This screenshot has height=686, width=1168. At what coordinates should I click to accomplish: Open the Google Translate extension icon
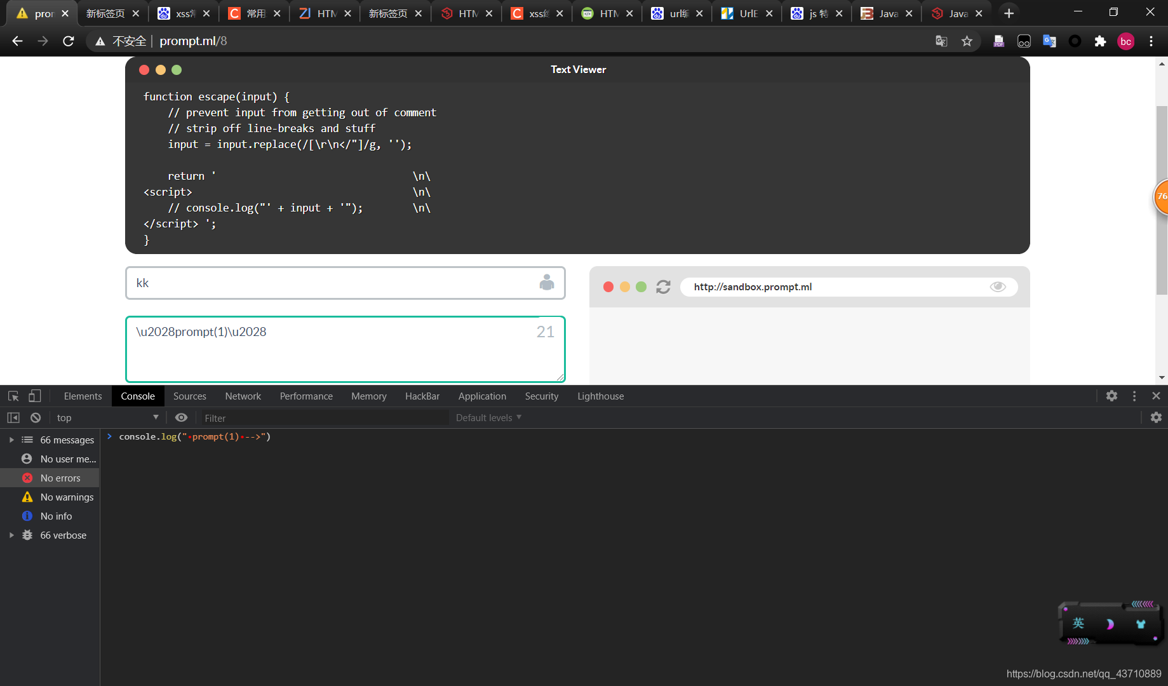(x=1049, y=41)
